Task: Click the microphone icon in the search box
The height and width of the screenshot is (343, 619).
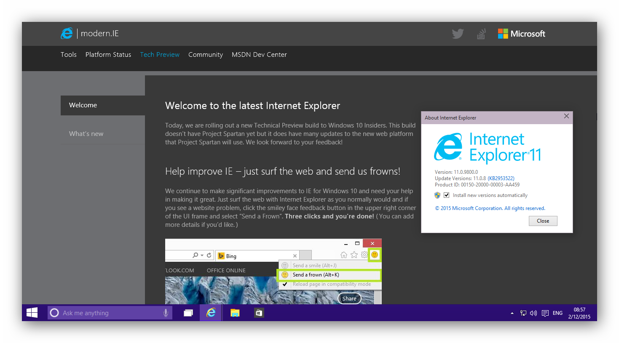Action: coord(166,313)
